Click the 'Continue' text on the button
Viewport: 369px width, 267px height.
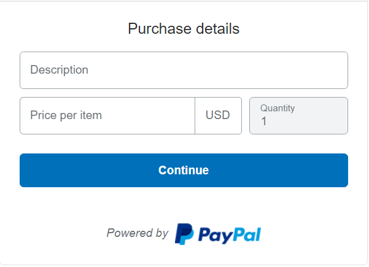pos(184,170)
